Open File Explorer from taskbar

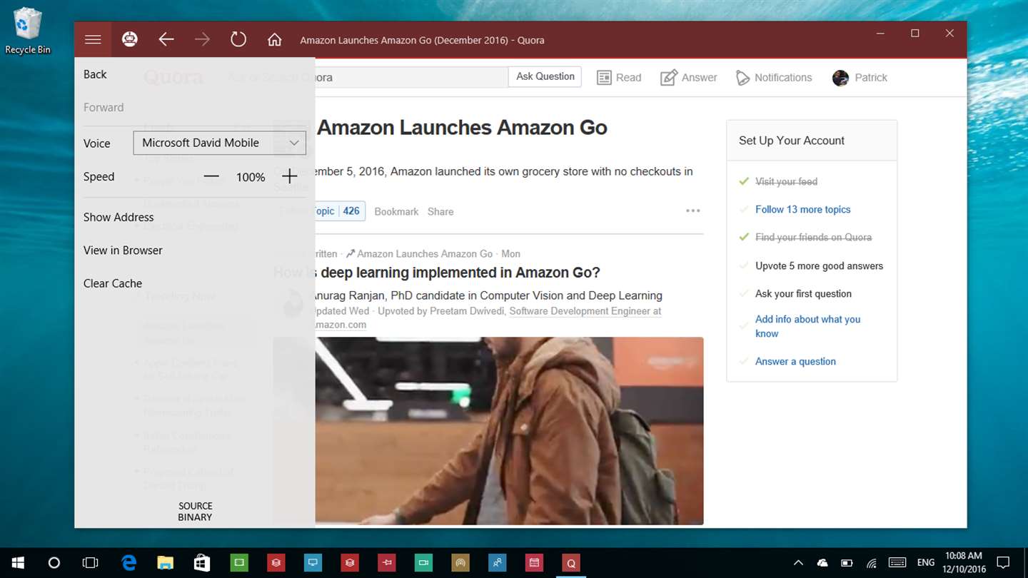pyautogui.click(x=165, y=563)
